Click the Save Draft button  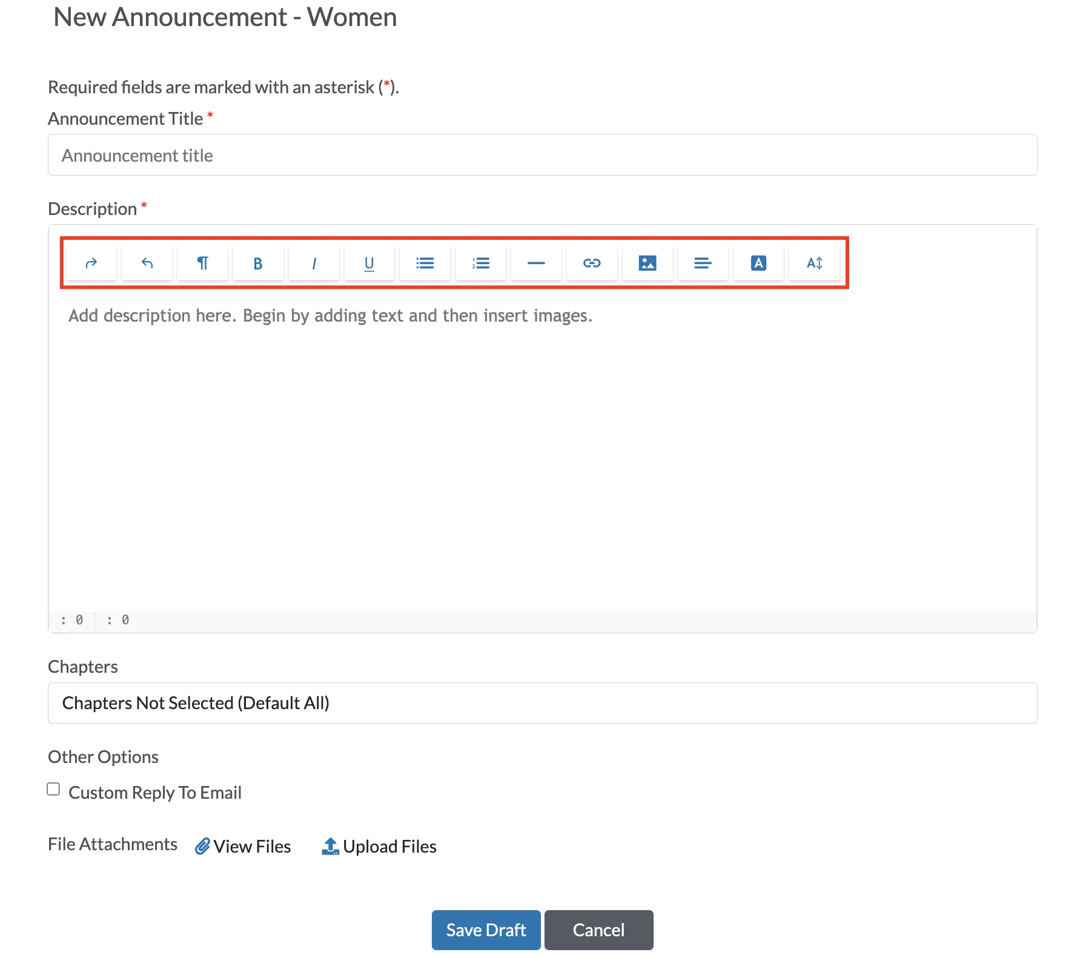tap(486, 930)
